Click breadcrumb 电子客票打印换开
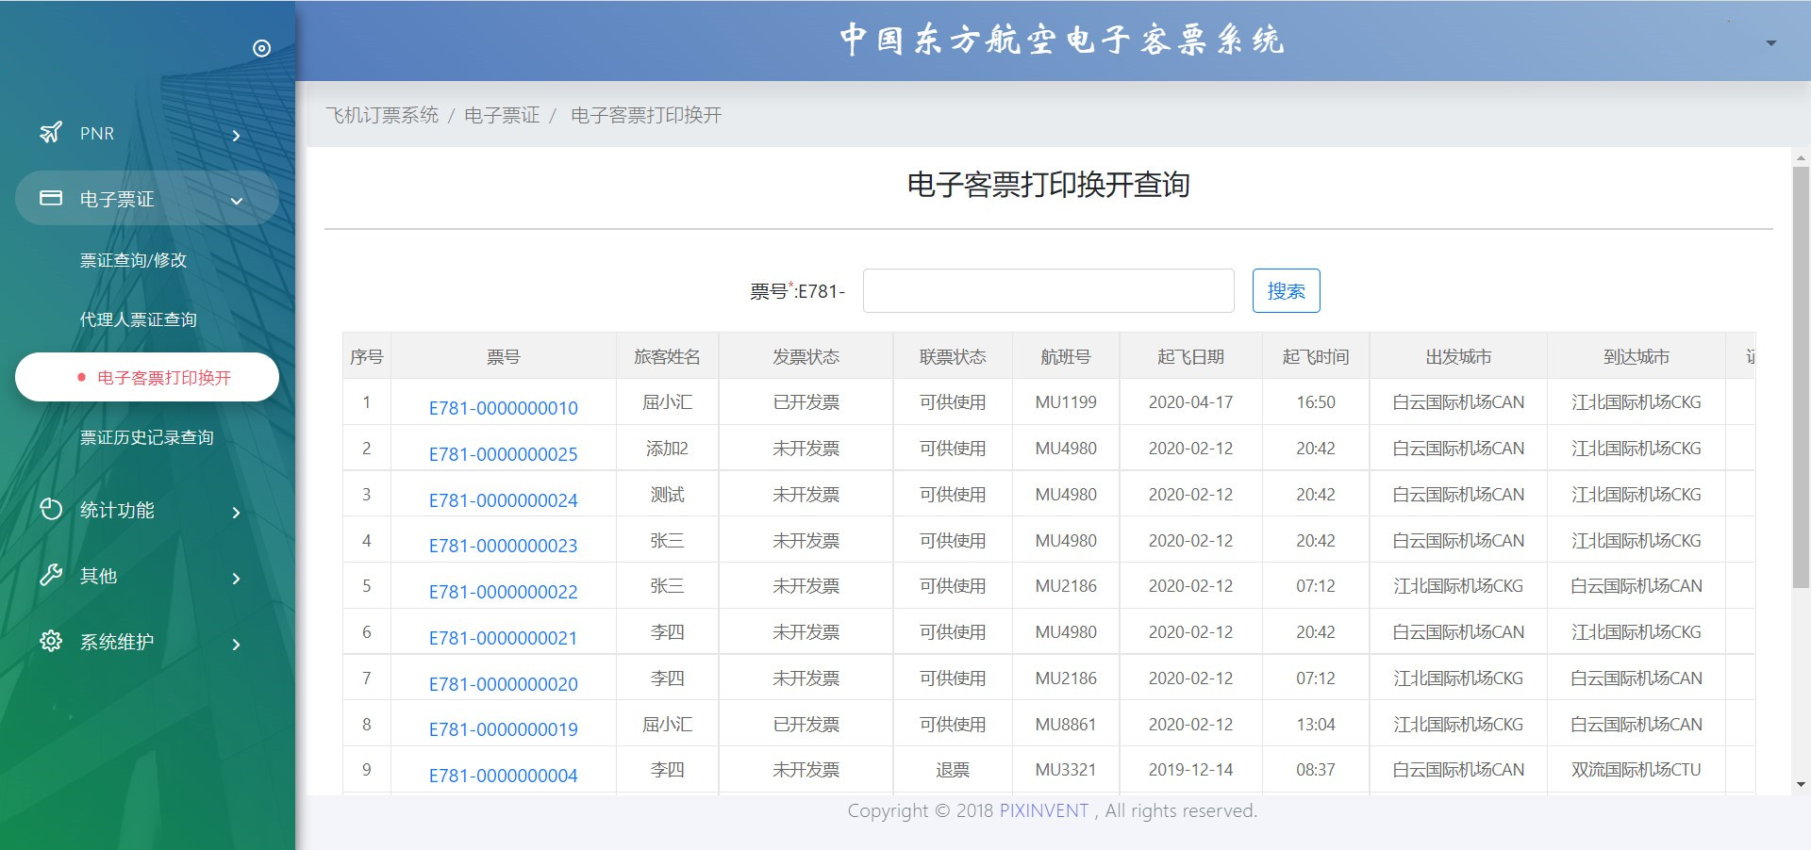 [x=646, y=115]
